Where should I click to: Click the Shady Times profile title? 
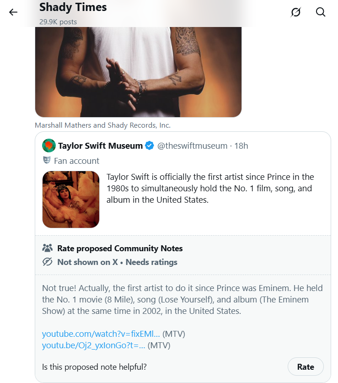coord(73,7)
